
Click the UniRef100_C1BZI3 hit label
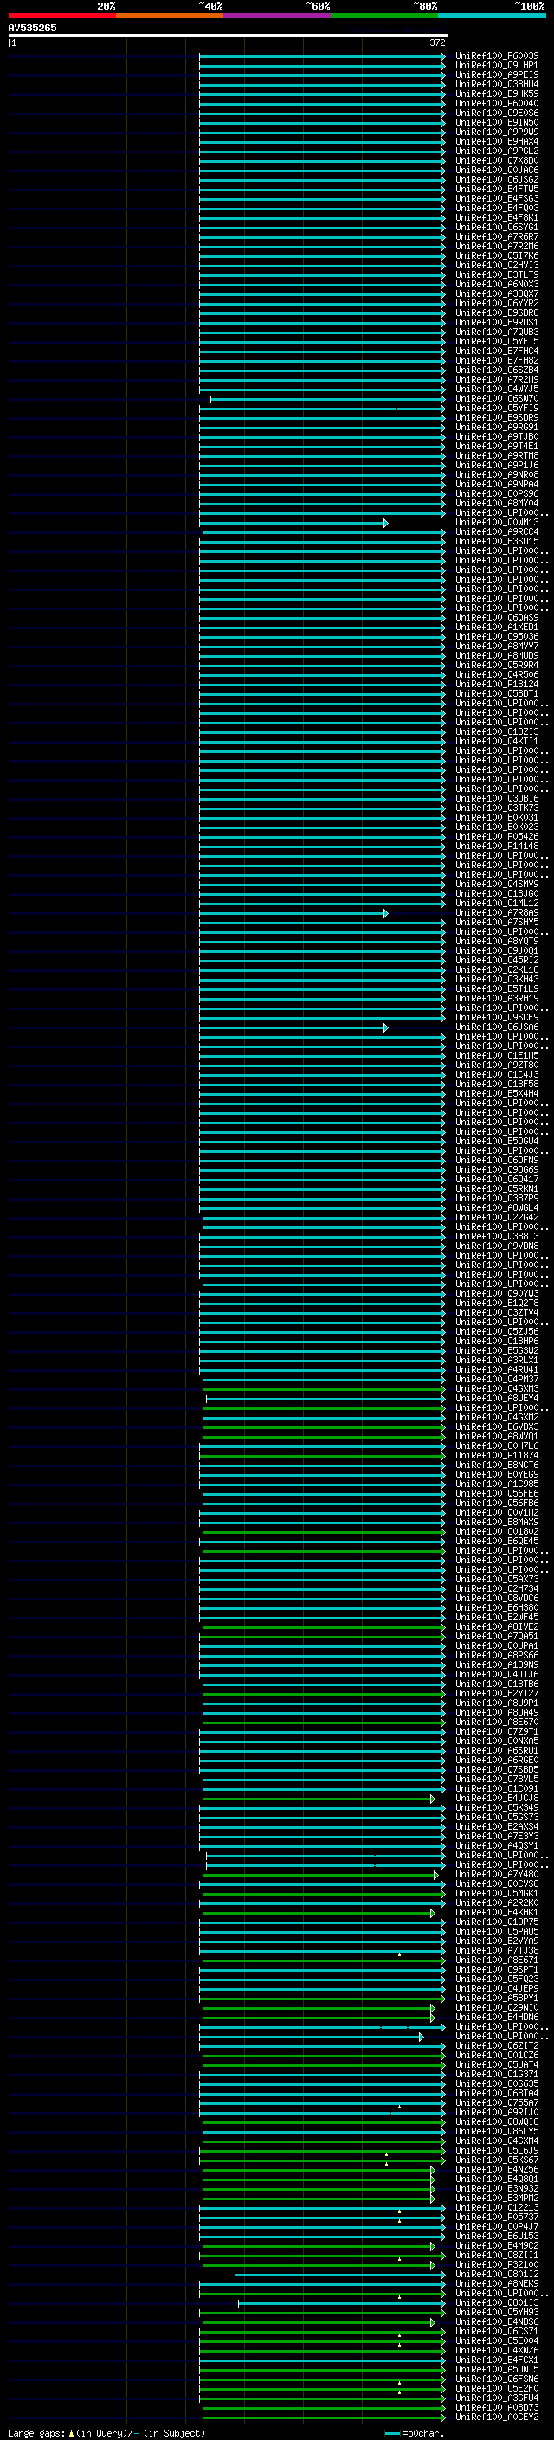497,731
